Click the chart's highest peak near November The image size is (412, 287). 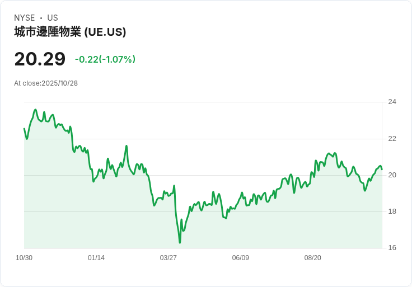35,110
